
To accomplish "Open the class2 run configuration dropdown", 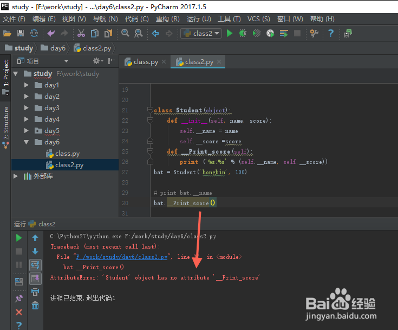I will coord(201,33).
